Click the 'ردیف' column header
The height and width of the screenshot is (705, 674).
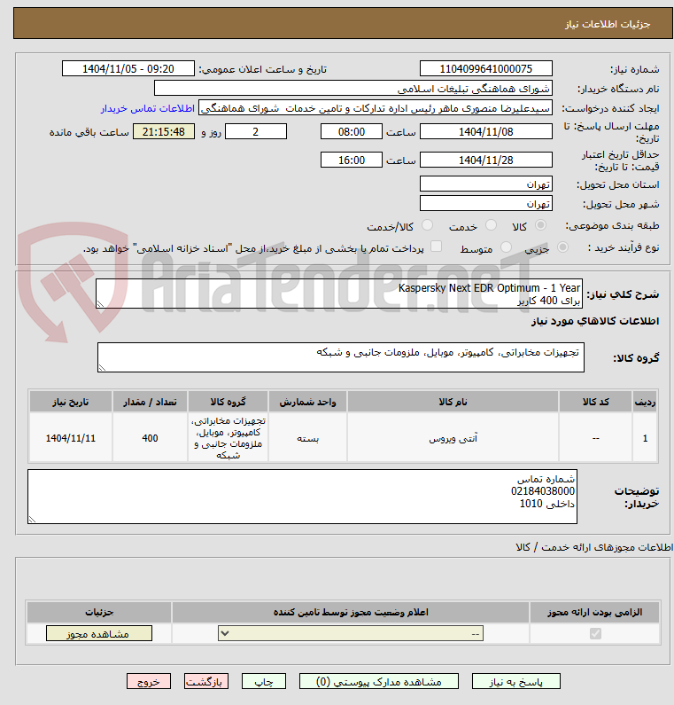coord(645,402)
